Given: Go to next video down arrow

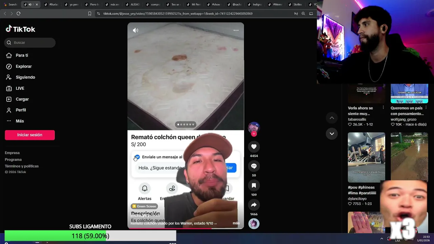Looking at the screenshot, I should 332,134.
